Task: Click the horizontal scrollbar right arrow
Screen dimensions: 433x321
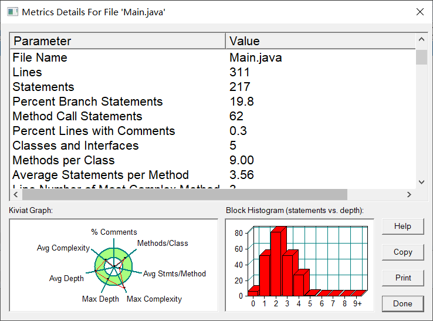Action: click(409, 194)
